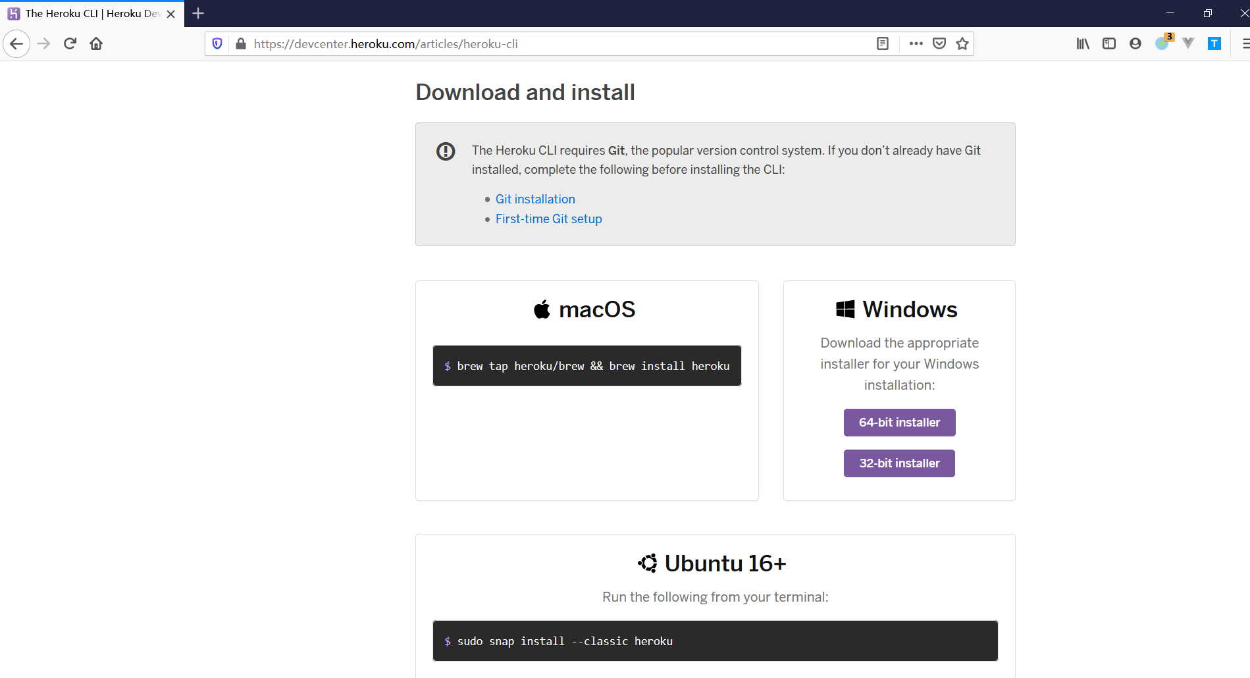Click the brew install heroku command
The image size is (1250, 678).
pos(587,366)
